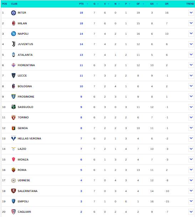Click Frosinone's points value 9

click(x=81, y=97)
